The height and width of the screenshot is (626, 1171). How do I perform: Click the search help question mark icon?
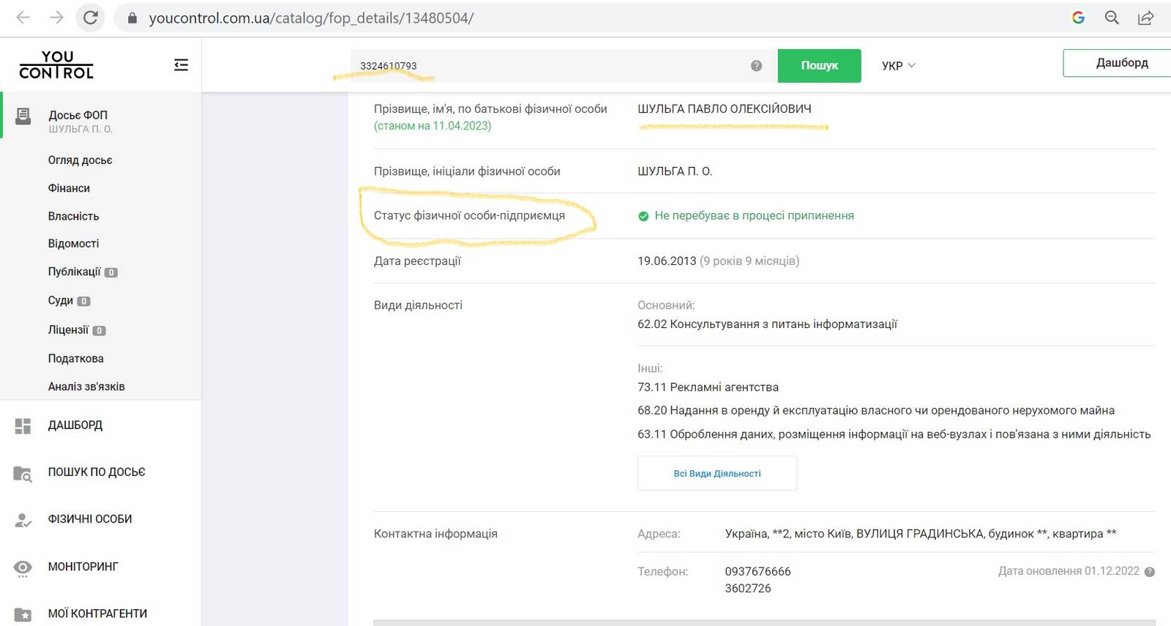pyautogui.click(x=756, y=66)
